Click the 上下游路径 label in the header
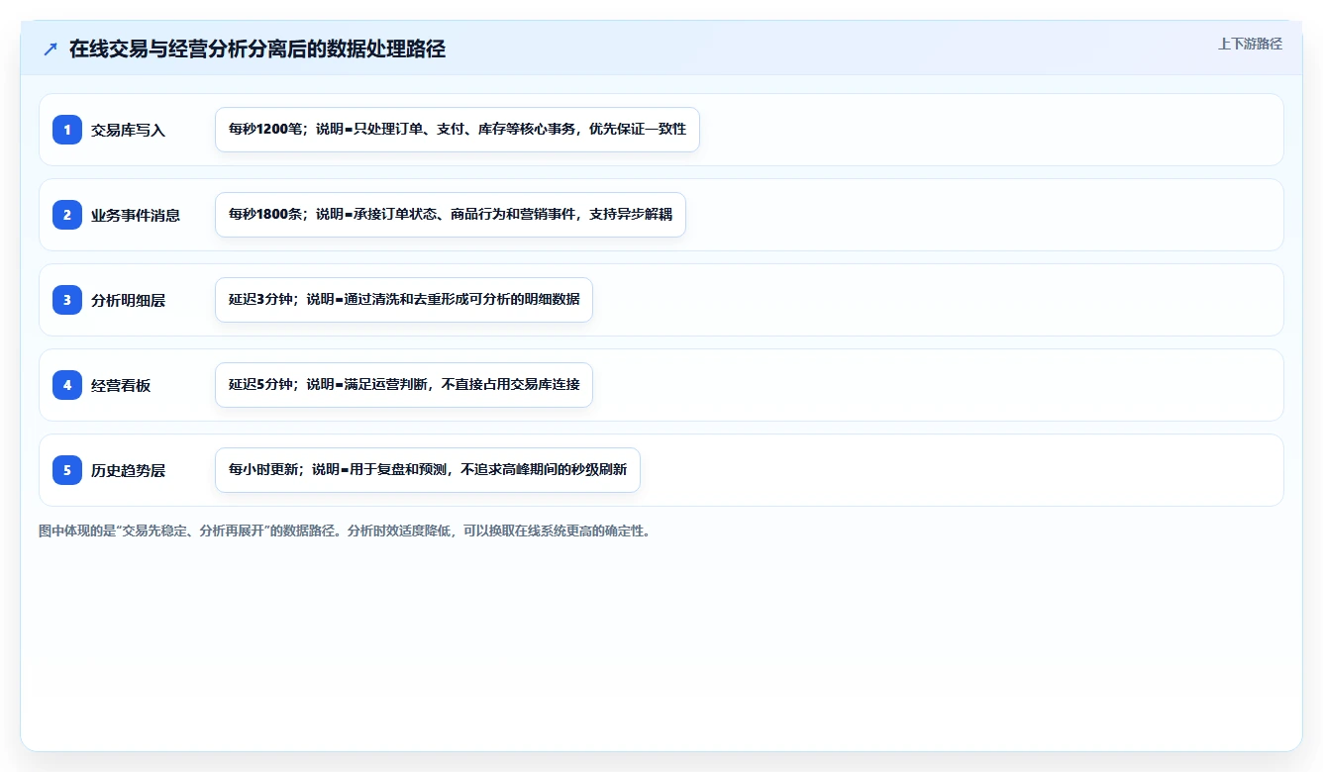1323x772 pixels. pos(1250,44)
